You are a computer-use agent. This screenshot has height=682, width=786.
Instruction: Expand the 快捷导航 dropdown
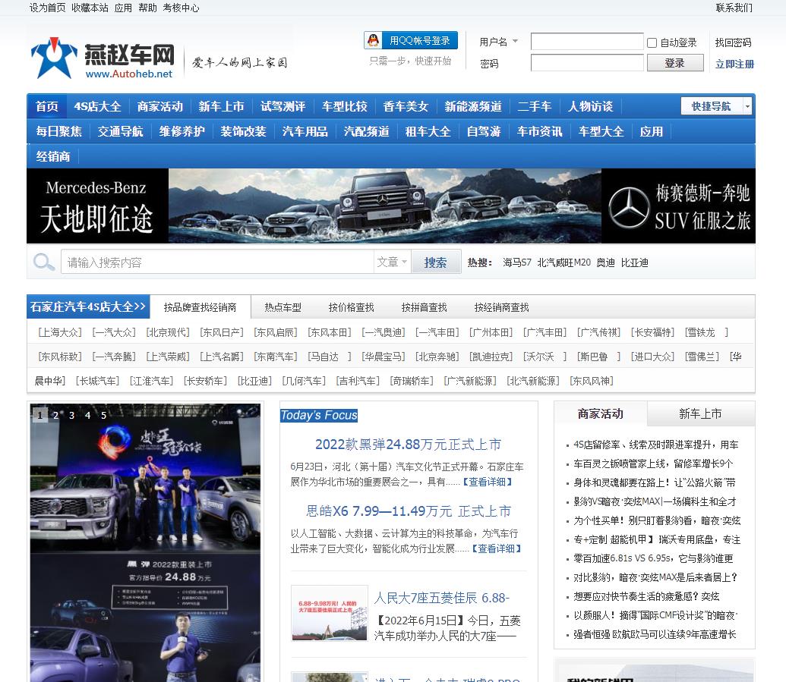tap(747, 106)
